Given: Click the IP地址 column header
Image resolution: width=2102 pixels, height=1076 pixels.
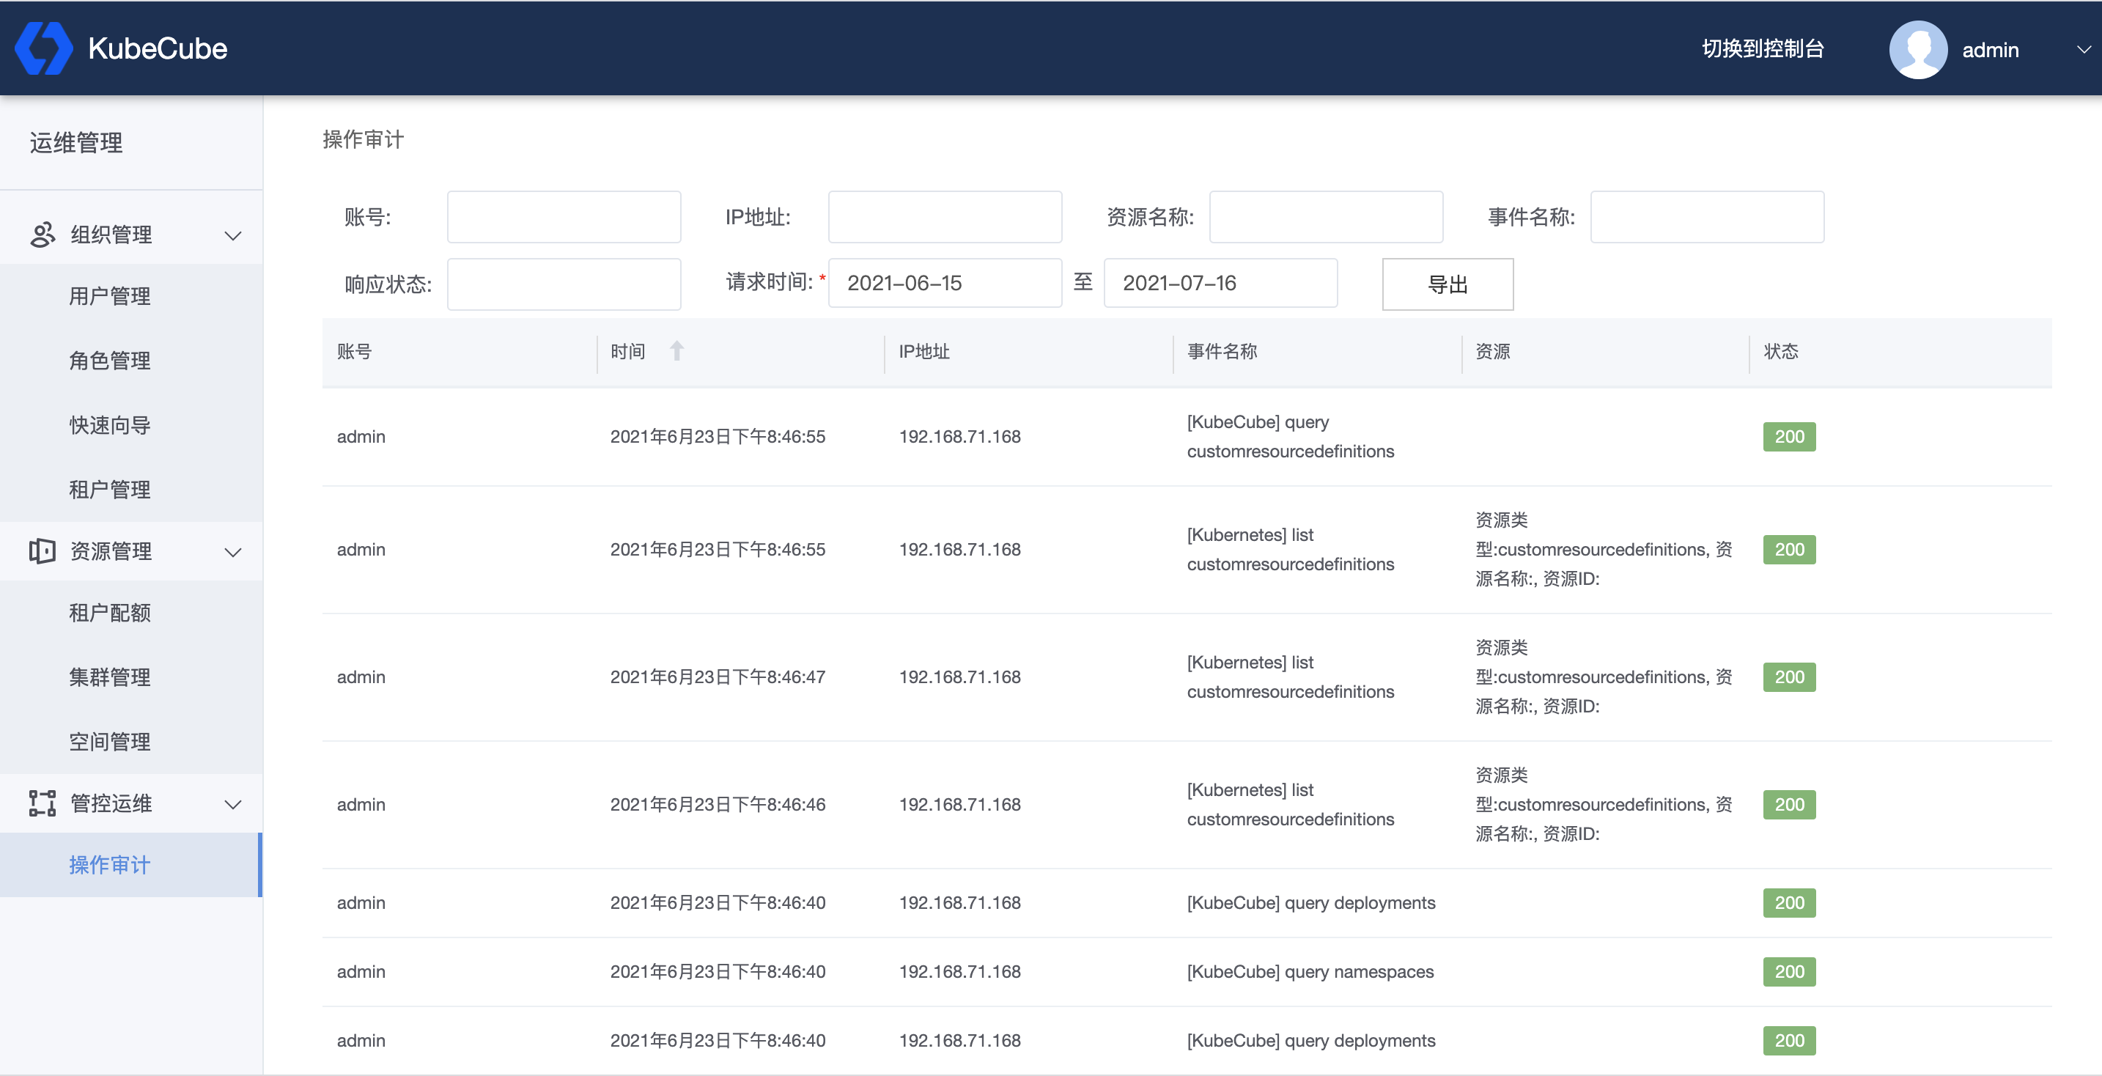Looking at the screenshot, I should tap(923, 352).
